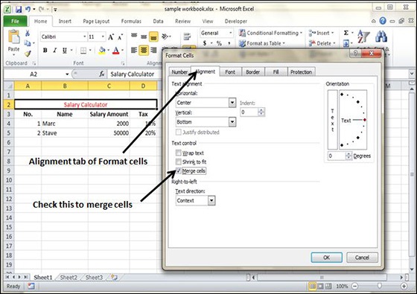Toggle the Shrink to fit checkbox
Image resolution: width=417 pixels, height=294 pixels.
(x=178, y=162)
